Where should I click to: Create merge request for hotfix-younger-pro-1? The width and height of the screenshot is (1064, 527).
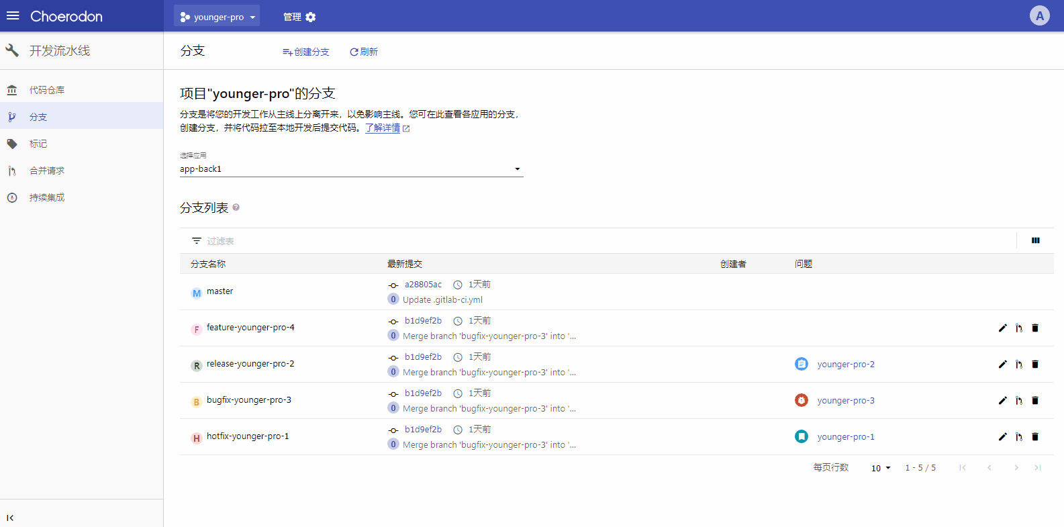[1019, 437]
